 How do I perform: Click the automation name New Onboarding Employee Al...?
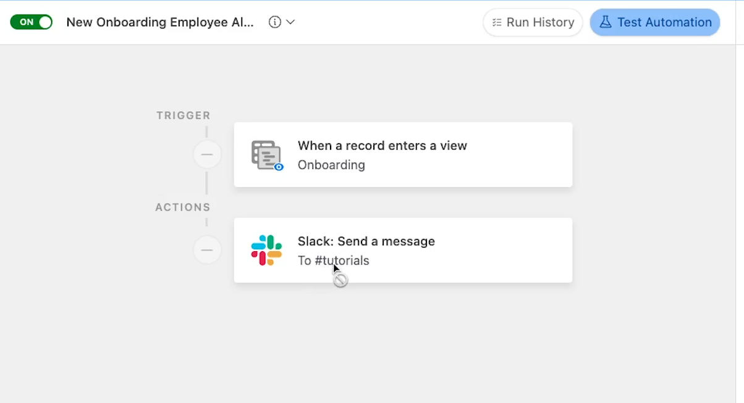click(160, 22)
